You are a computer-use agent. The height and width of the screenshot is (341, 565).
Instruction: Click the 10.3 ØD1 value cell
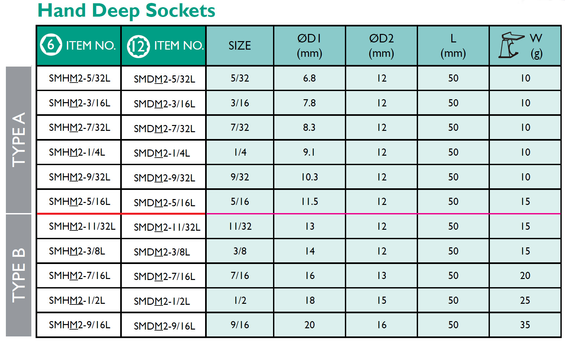[x=309, y=177]
